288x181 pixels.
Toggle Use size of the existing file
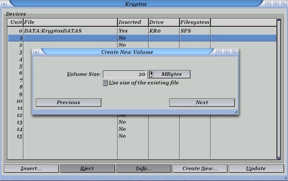[x=105, y=83]
